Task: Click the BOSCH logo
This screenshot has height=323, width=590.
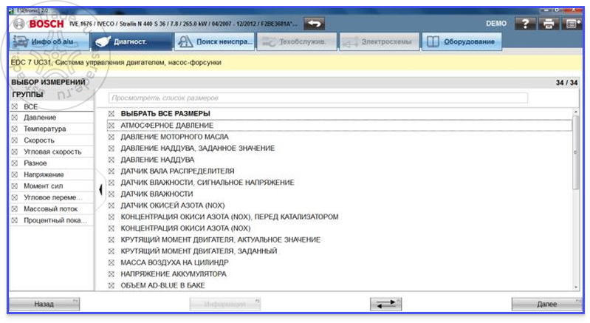Action: point(39,24)
